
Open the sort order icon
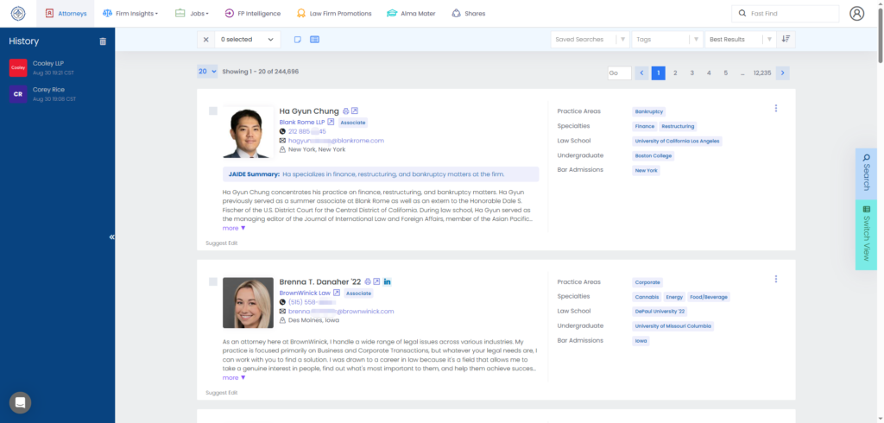[x=786, y=39]
